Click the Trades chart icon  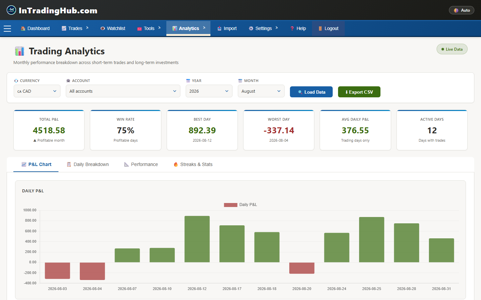coord(64,28)
